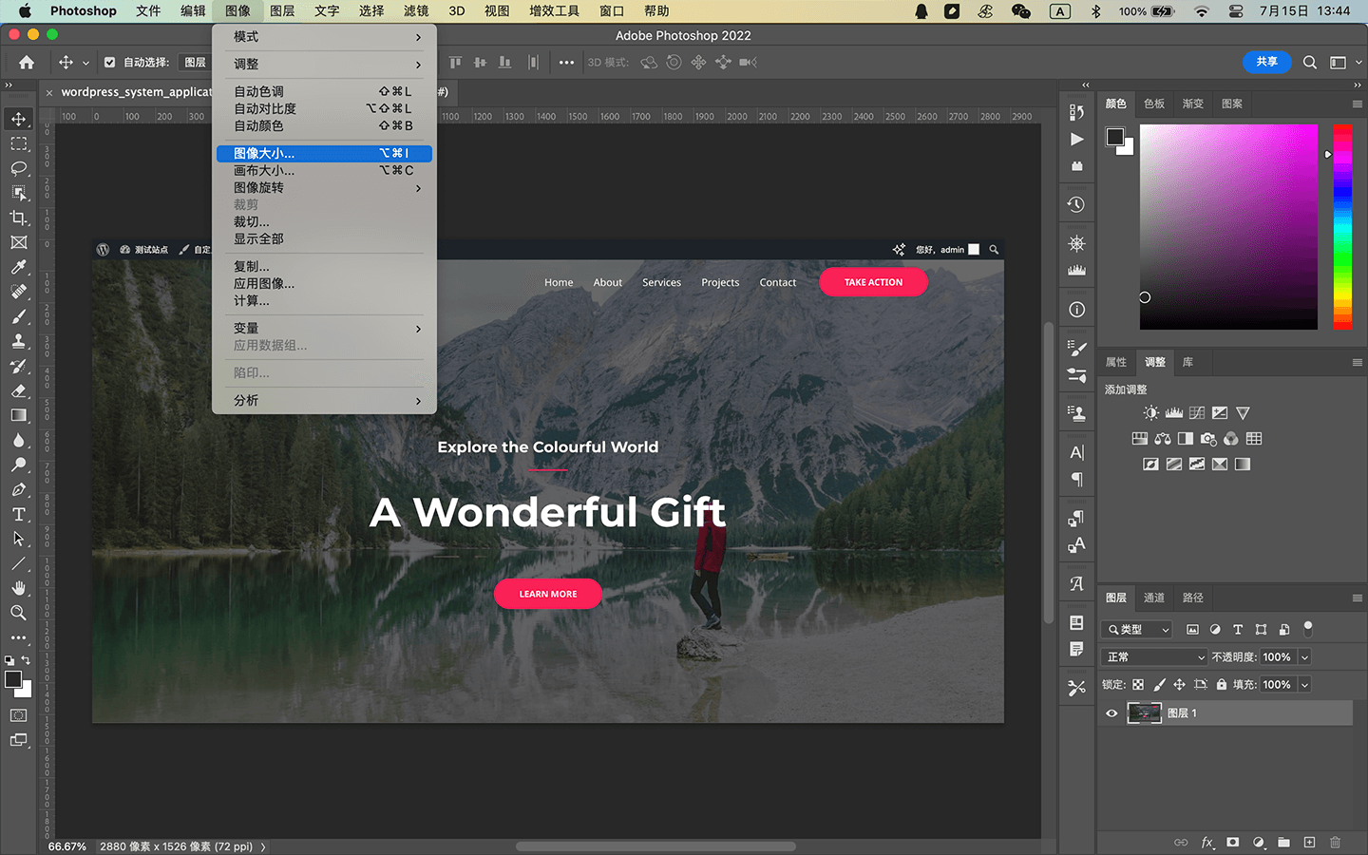Select the Eyedropper tool
The height and width of the screenshot is (855, 1368).
18,267
